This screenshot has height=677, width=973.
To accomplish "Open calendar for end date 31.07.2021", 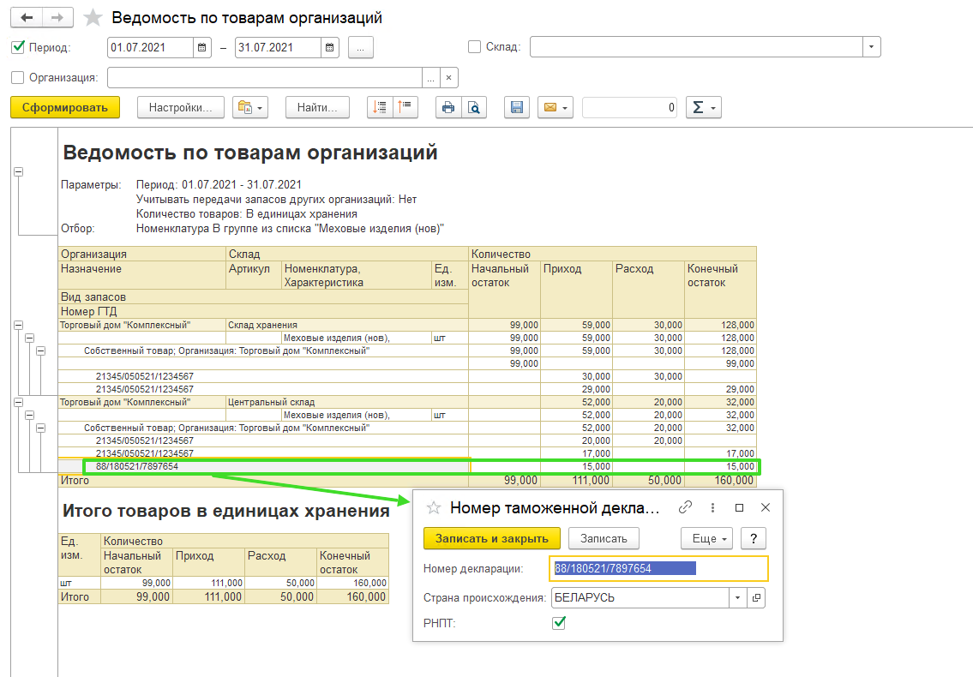I will click(x=329, y=47).
